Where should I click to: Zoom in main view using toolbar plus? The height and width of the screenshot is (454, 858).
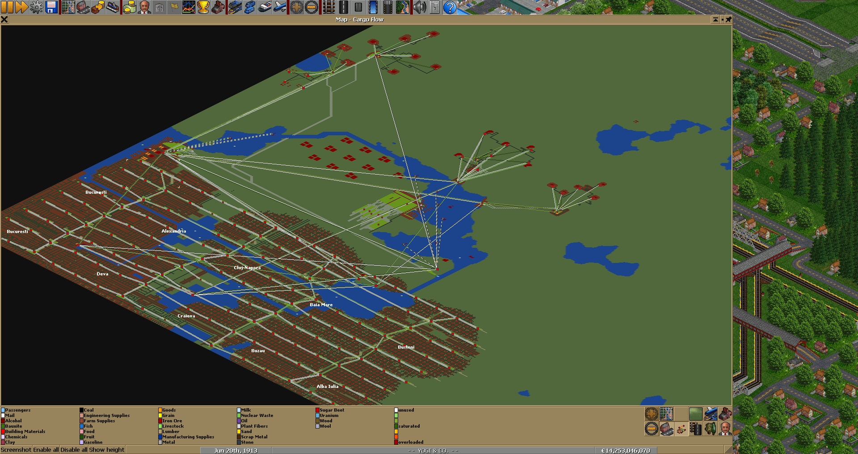pos(296,7)
